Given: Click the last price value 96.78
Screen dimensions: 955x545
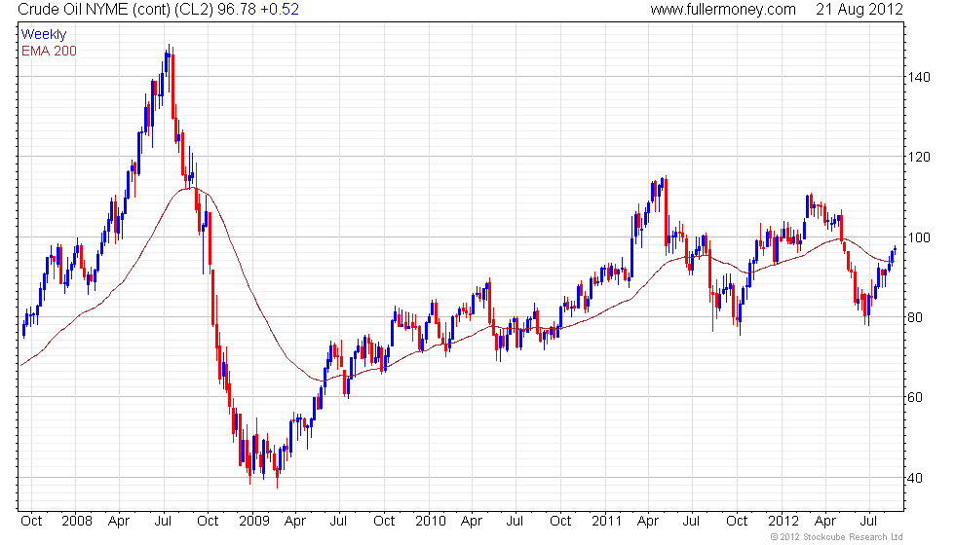Looking at the screenshot, I should coord(239,9).
